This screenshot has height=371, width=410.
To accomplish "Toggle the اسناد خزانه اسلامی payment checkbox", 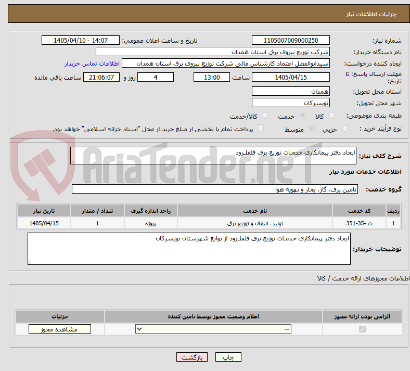I will pyautogui.click(x=260, y=128).
